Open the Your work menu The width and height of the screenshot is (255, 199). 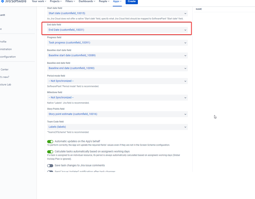[39, 1]
